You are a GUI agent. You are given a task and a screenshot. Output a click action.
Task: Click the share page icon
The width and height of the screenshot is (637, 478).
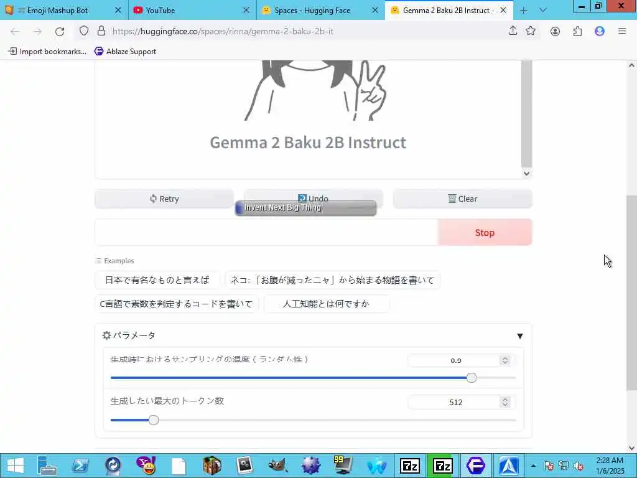coord(513,31)
